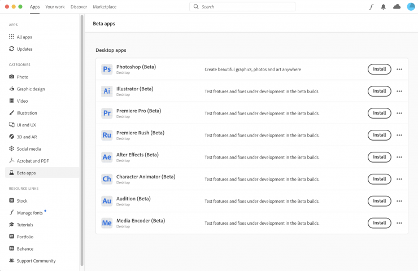Viewport: 418px width, 271px height.
Task: Go to the Marketplace tab
Action: click(x=104, y=7)
